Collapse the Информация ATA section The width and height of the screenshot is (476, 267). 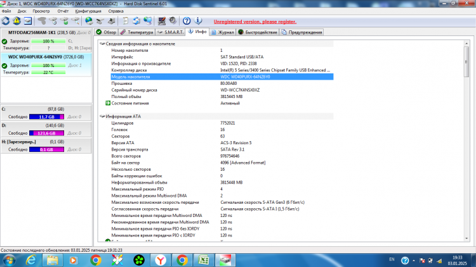click(102, 116)
